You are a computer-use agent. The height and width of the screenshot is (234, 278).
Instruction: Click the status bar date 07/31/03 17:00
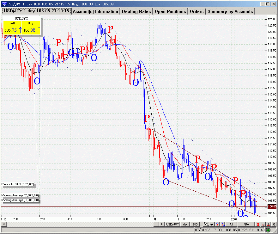(208, 230)
